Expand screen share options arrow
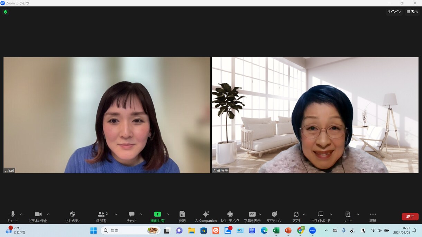422x237 pixels. click(168, 214)
